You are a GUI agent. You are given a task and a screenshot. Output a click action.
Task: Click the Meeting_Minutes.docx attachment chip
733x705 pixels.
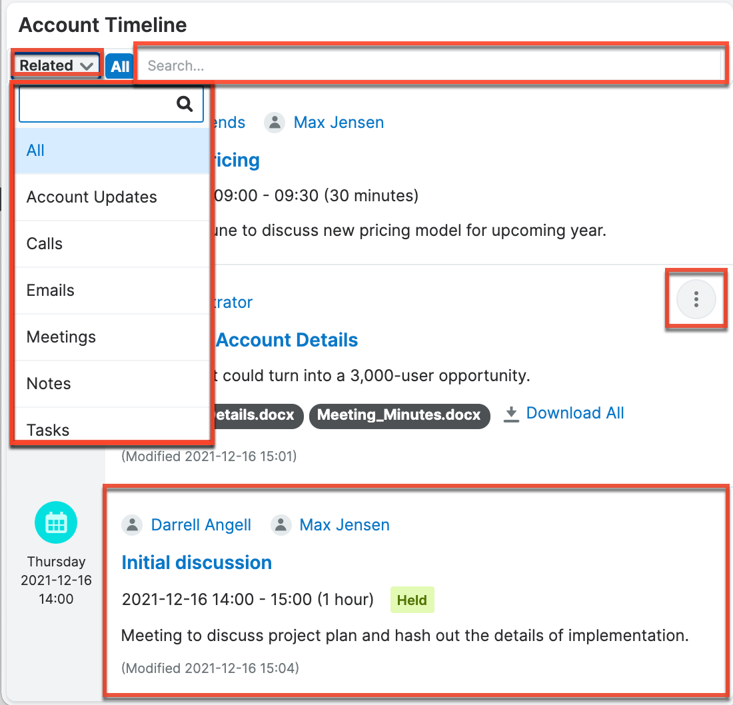(x=399, y=416)
